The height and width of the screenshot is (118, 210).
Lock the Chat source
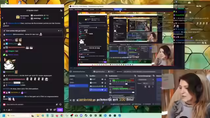[105, 79]
